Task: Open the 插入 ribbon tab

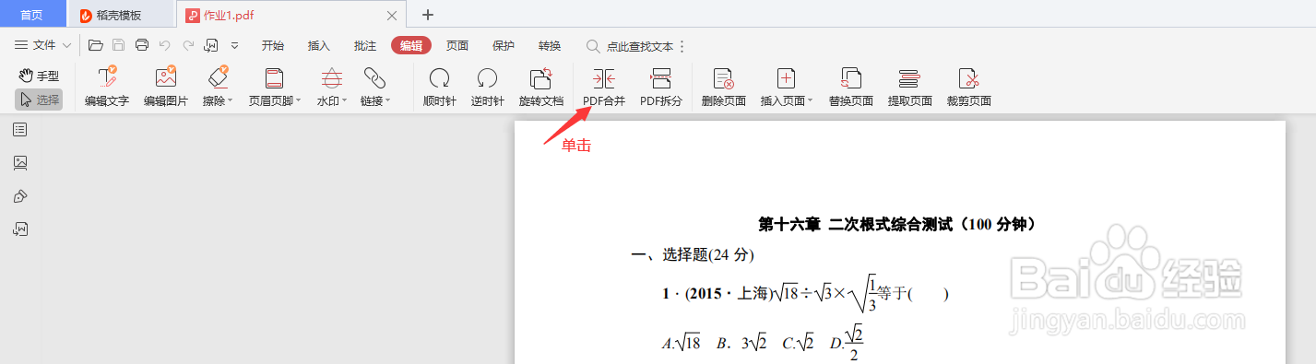Action: pos(319,46)
